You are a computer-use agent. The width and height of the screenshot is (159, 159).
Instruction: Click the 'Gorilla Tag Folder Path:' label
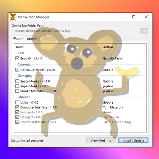click(x=28, y=25)
